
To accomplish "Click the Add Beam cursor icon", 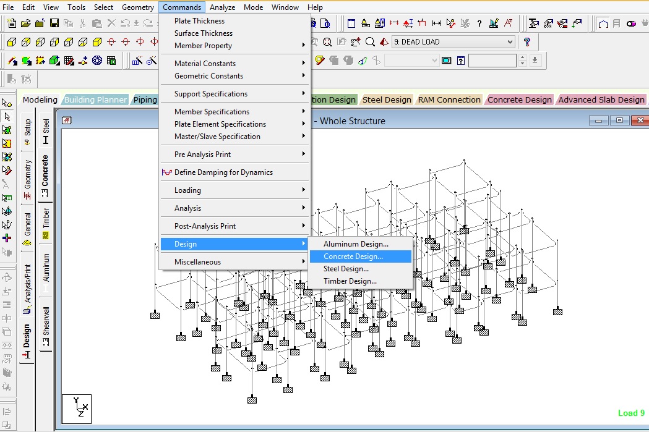I will coord(12,61).
